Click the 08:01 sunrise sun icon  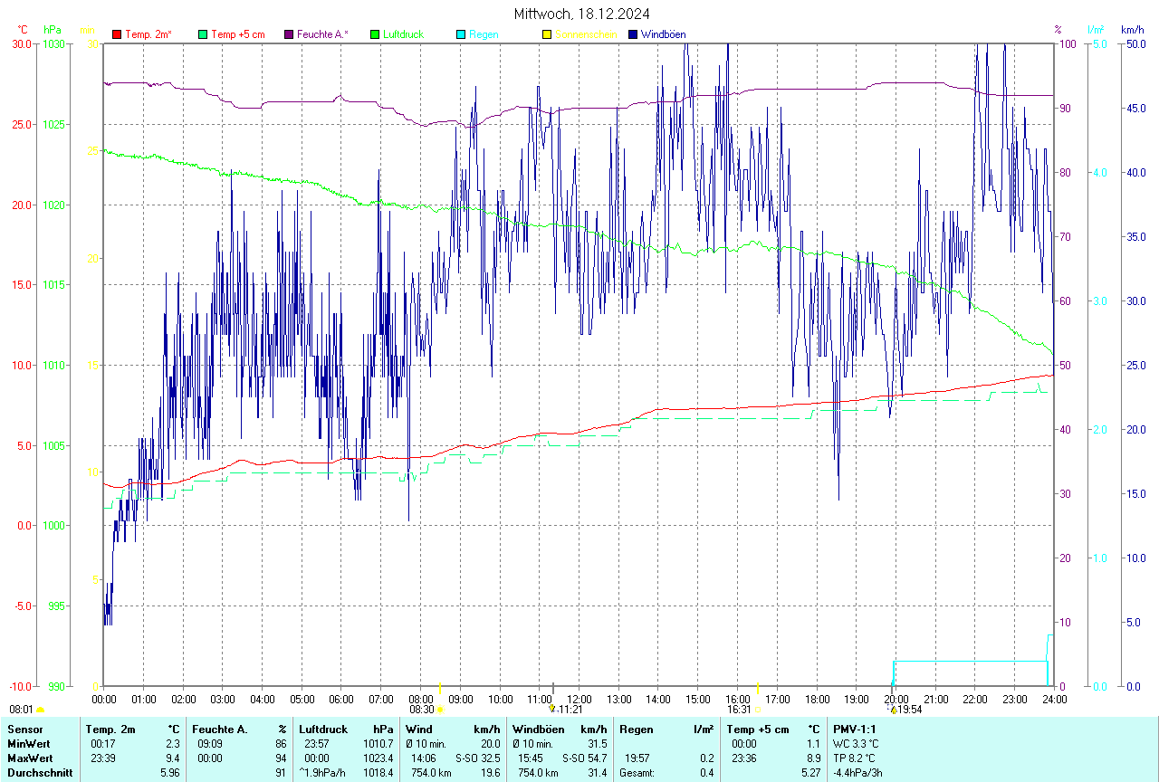tap(40, 710)
